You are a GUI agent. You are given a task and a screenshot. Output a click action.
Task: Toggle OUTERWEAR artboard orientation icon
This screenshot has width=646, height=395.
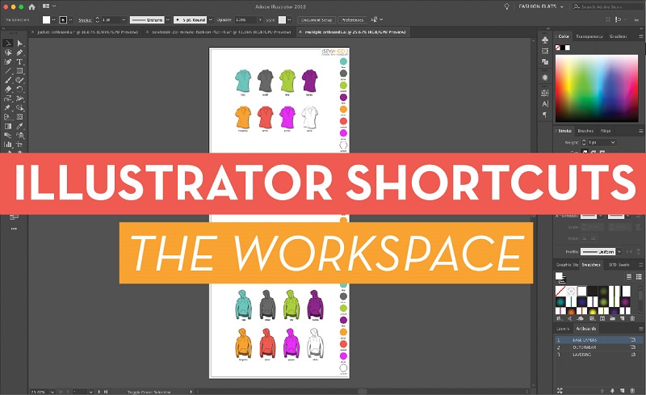(632, 347)
